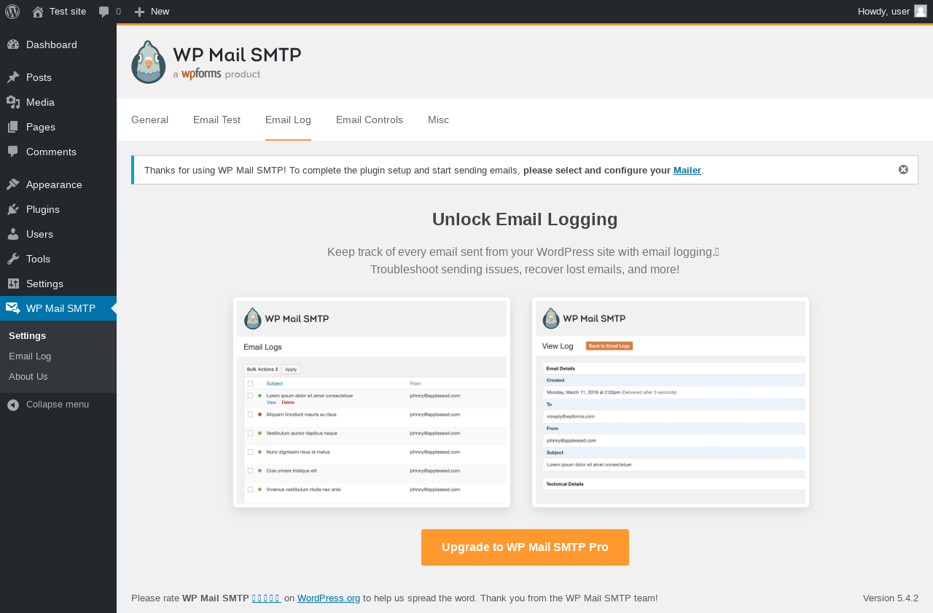This screenshot has width=933, height=613.
Task: Click the Dashboard gauge icon
Action: click(x=13, y=44)
